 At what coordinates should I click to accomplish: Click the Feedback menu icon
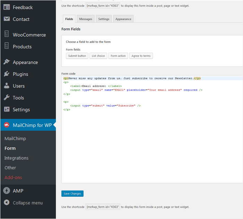coord(7,7)
